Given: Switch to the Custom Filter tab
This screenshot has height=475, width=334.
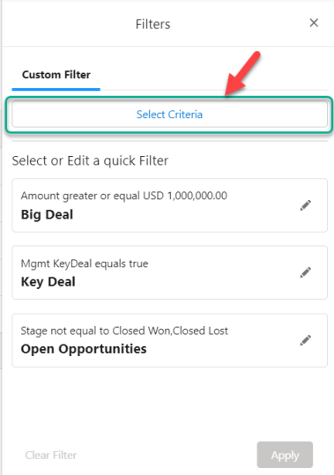Looking at the screenshot, I should click(56, 75).
